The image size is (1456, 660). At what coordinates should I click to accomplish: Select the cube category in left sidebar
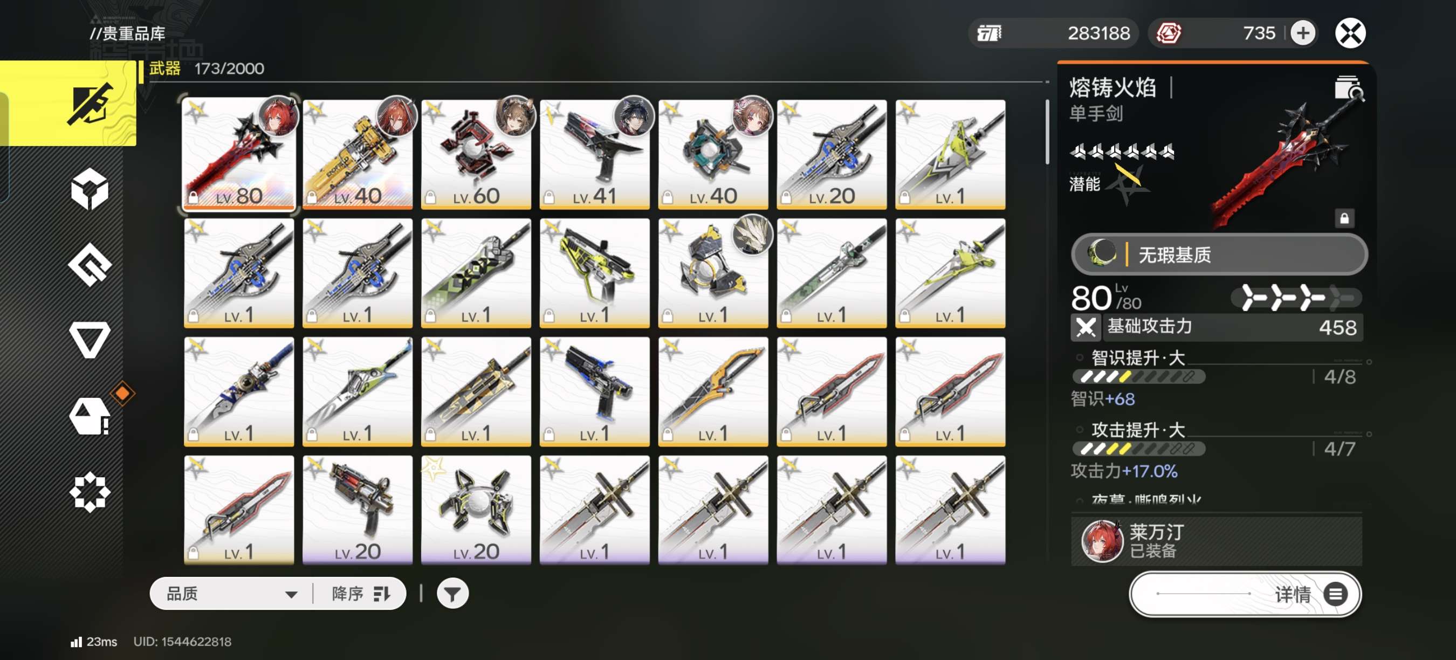90,189
